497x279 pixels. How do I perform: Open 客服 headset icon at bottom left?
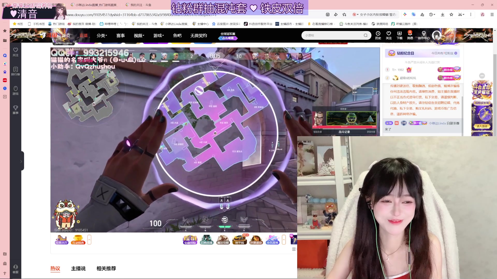tap(16, 269)
